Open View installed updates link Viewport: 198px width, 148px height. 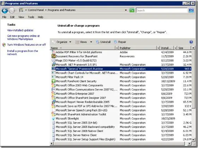pos(20,30)
